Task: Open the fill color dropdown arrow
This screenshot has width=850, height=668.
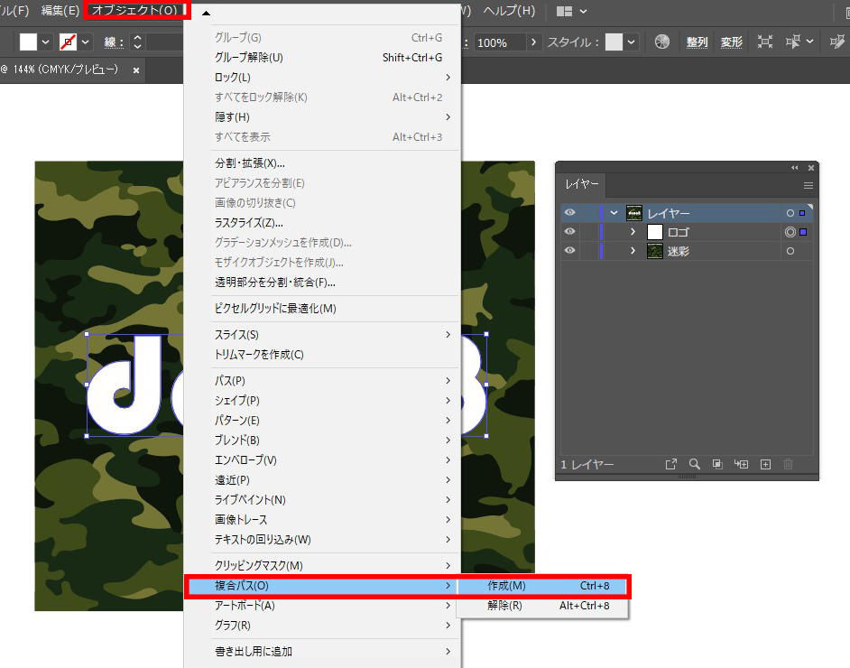Action: (x=43, y=42)
